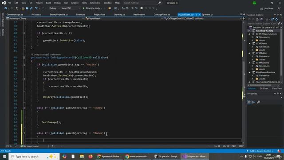Click the Navigate Backward icon
This screenshot has height=160, width=284.
point(6,8)
